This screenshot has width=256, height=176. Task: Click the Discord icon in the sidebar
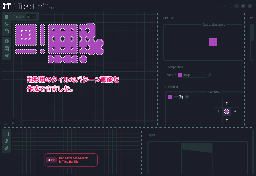point(7,48)
